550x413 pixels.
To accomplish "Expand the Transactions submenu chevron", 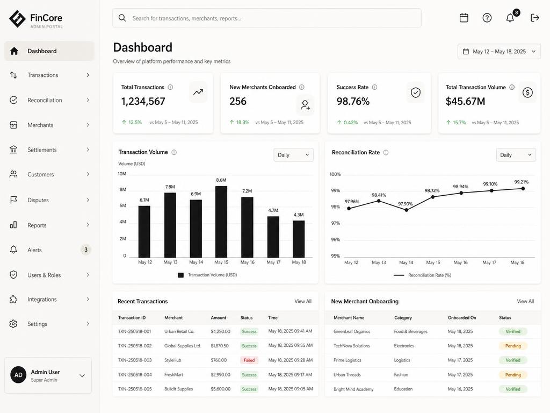I will (88, 75).
